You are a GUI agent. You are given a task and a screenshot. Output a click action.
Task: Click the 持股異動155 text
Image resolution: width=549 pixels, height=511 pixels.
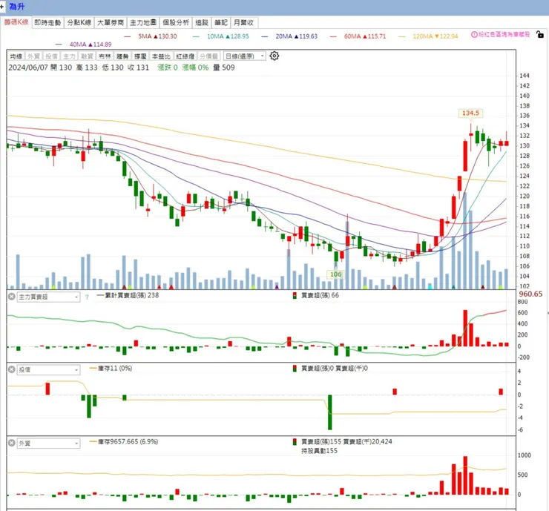(x=319, y=451)
